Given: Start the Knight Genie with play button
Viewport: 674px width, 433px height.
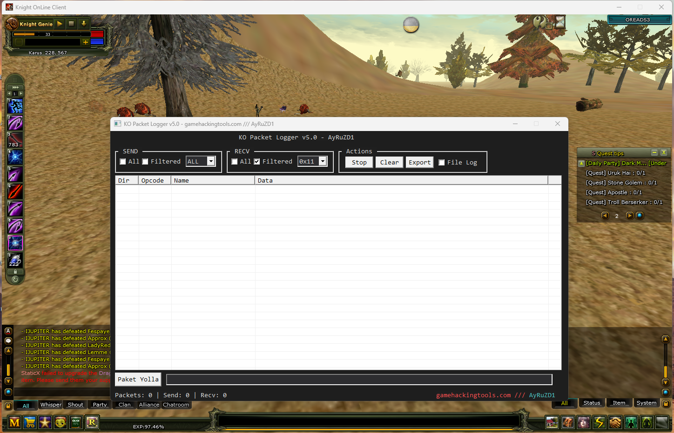Looking at the screenshot, I should (x=60, y=24).
